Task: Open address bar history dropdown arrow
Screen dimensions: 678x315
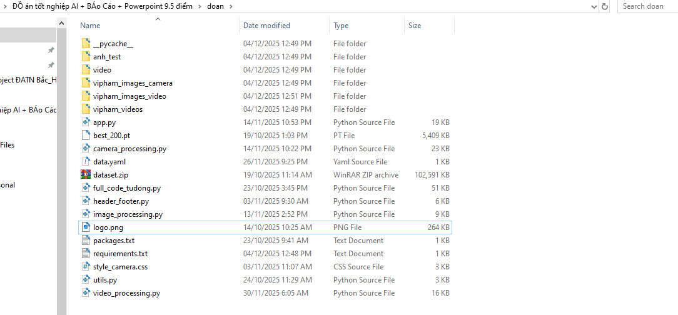Action: (x=594, y=6)
